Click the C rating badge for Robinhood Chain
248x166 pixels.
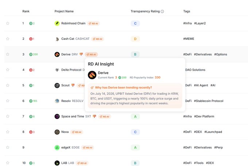click(x=135, y=23)
